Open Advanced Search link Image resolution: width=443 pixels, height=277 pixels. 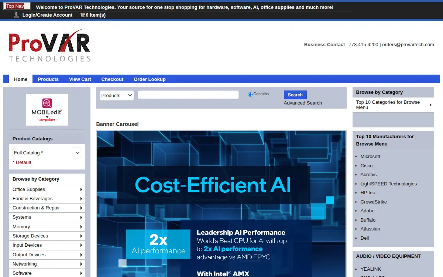coord(303,103)
